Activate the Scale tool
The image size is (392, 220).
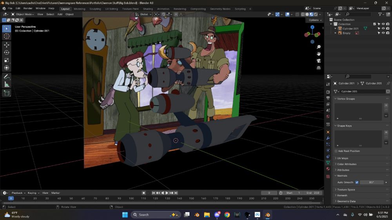(x=7, y=61)
